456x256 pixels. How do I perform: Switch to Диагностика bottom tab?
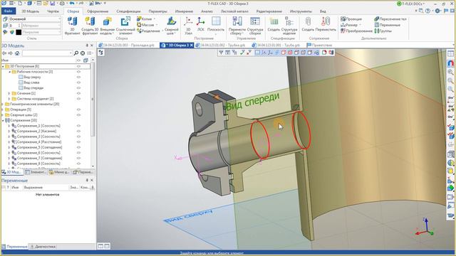[x=43, y=247]
